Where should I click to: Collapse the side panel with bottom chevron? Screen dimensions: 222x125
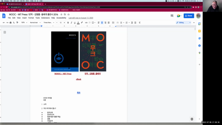point(199,119)
